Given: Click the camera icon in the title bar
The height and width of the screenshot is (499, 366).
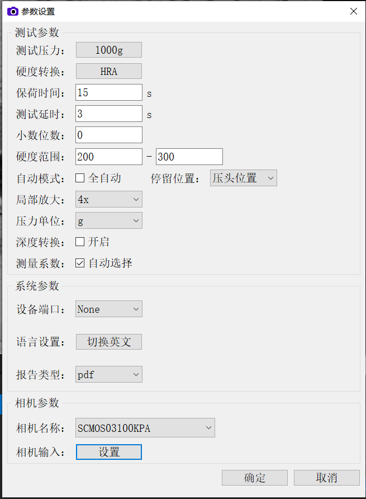Looking at the screenshot, I should point(12,11).
